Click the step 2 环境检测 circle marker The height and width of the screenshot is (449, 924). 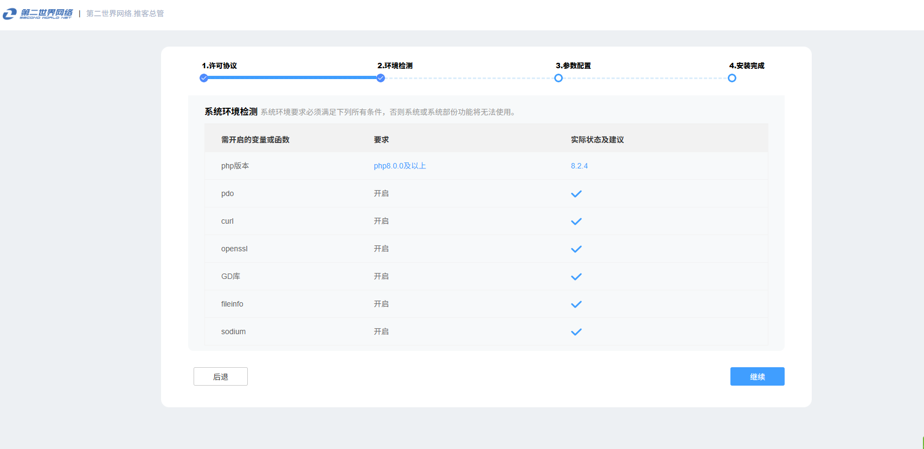click(x=381, y=78)
